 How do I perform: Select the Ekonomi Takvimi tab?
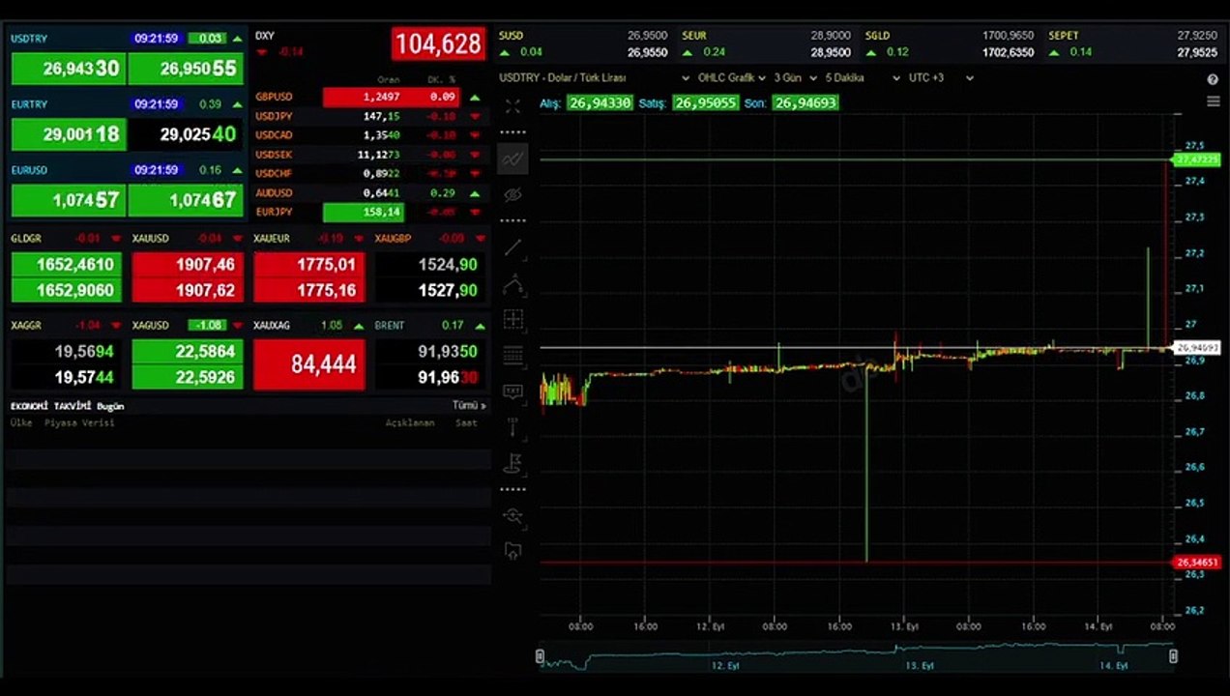[50, 406]
